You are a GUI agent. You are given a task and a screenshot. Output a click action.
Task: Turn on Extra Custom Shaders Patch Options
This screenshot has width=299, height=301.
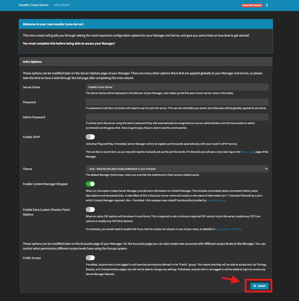tap(90, 209)
